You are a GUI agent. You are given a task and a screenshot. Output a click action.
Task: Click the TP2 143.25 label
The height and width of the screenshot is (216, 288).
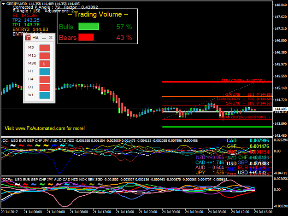26,20
